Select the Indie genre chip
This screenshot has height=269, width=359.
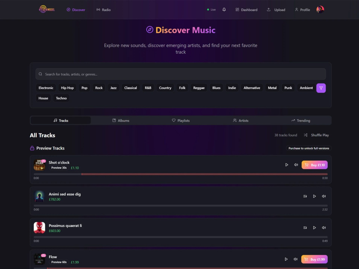point(232,88)
